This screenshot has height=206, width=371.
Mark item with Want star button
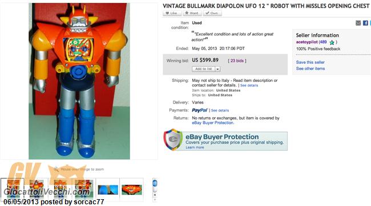(x=192, y=13)
